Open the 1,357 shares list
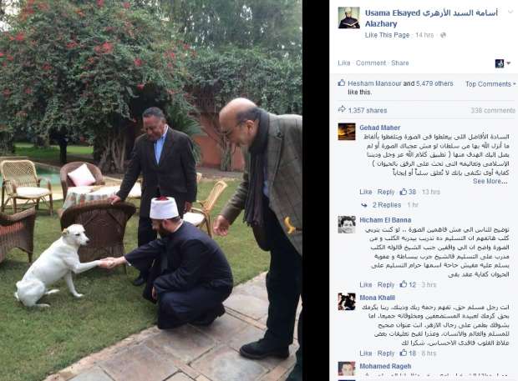The width and height of the screenshot is (518, 381). pos(368,110)
